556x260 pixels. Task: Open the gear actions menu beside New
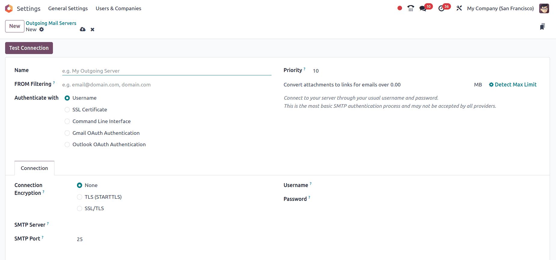(41, 29)
